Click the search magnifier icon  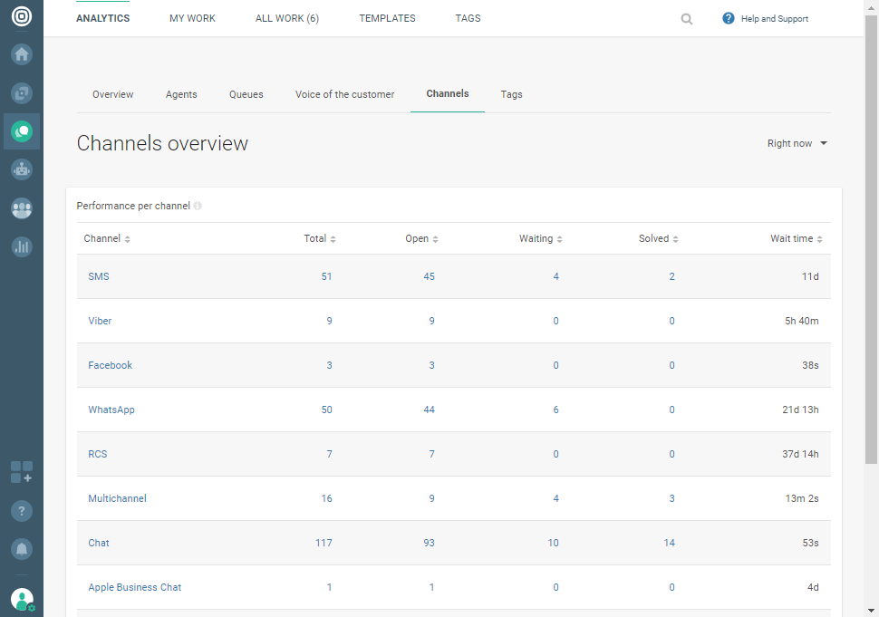[x=687, y=19]
